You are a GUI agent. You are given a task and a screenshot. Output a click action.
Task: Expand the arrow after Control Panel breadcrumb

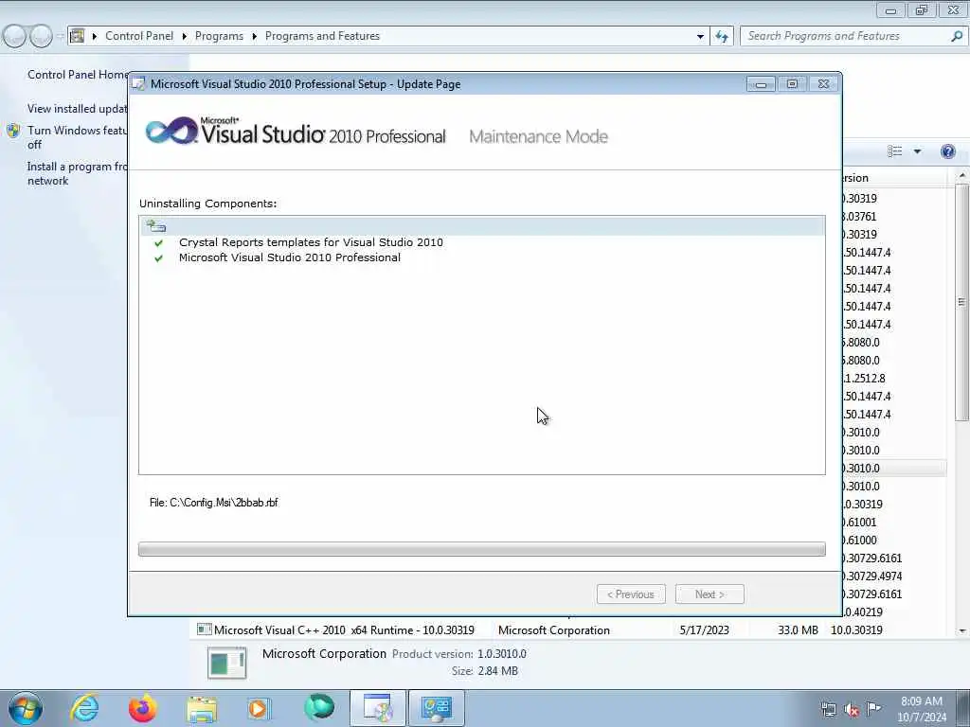click(185, 37)
